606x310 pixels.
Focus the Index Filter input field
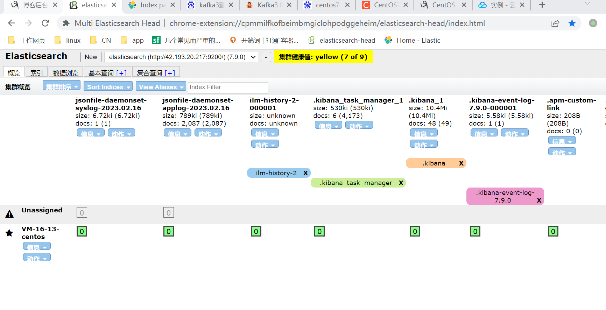pos(228,87)
